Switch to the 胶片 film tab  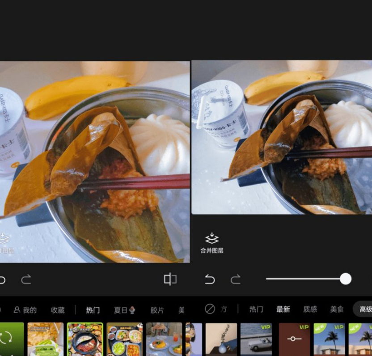(157, 310)
